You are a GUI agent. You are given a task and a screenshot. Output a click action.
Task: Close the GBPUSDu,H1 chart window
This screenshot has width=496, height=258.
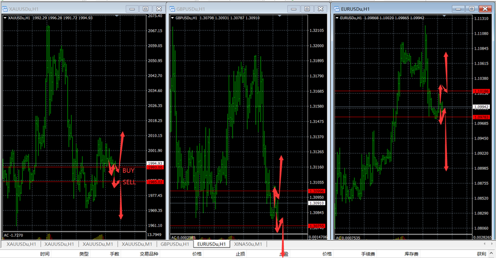point(321,9)
